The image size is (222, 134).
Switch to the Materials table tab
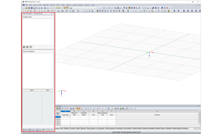tap(66, 128)
